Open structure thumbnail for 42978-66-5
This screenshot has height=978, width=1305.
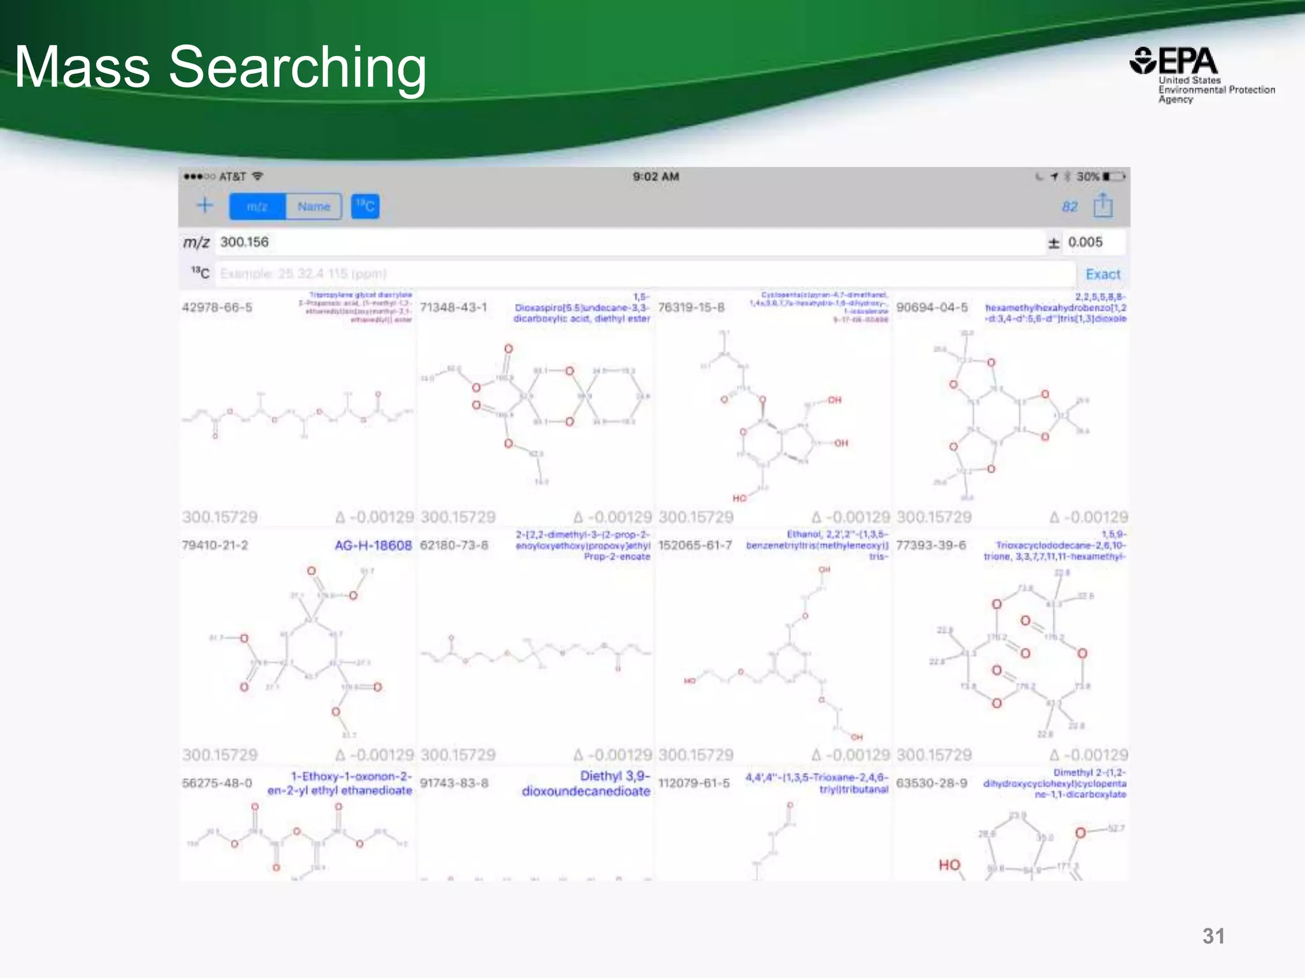(x=298, y=414)
